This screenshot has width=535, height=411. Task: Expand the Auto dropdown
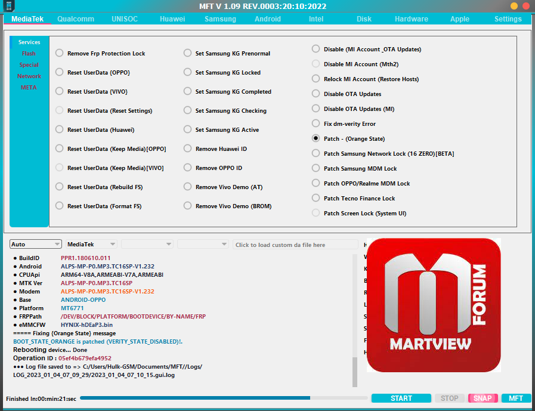(35, 244)
